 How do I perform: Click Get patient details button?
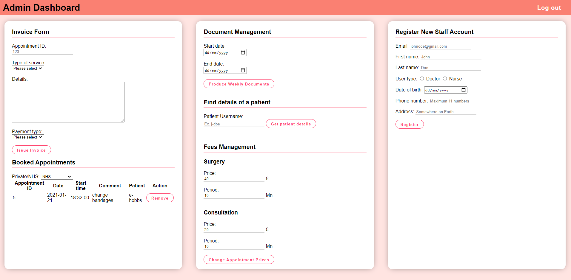pos(291,124)
